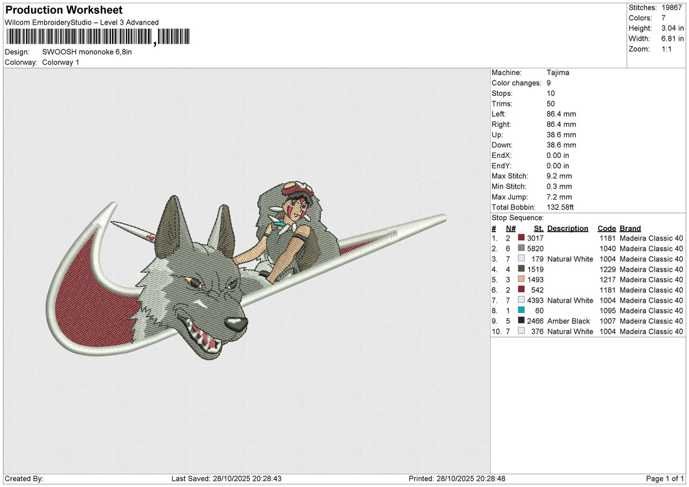This screenshot has height=487, width=689.
Task: Click thread code "1095"
Action: click(x=607, y=311)
